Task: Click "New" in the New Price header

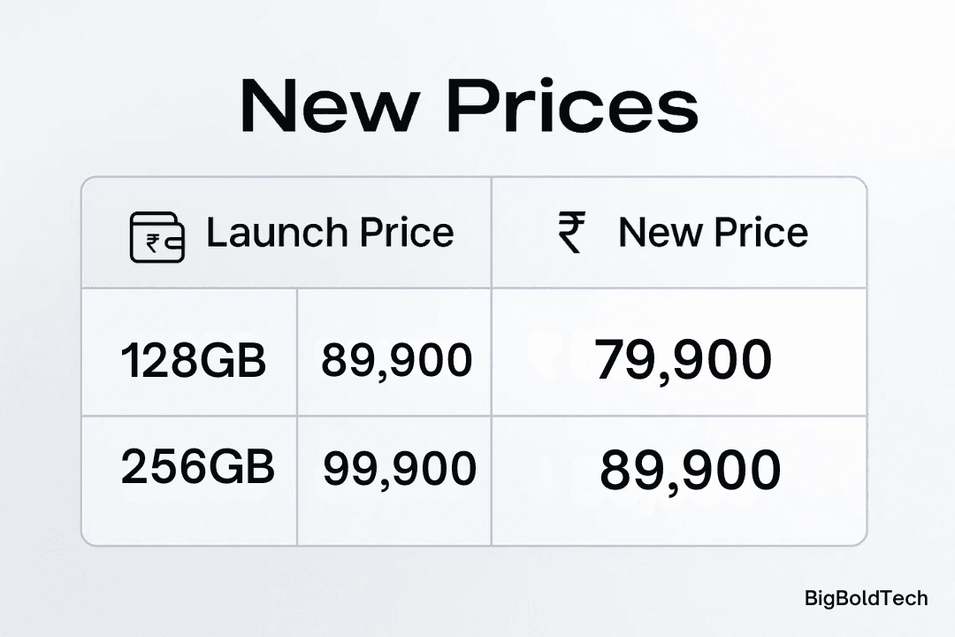Action: 653,233
